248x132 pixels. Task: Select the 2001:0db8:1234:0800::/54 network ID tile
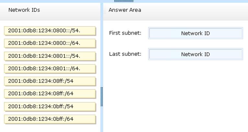click(x=50, y=31)
